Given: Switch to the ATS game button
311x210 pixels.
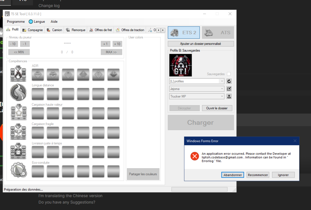Looking at the screenshot, I should [218, 33].
